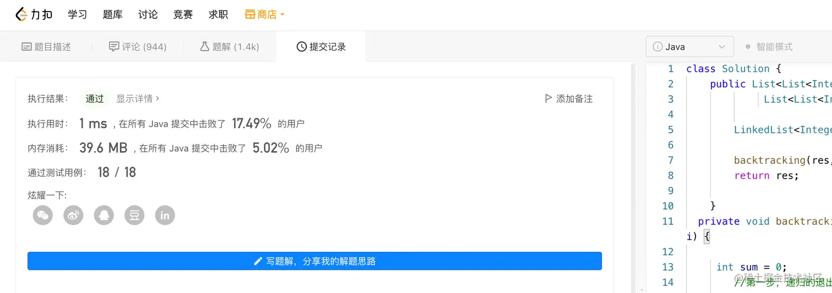Share result to QQ icon
This screenshot has height=293, width=832.
(x=104, y=215)
